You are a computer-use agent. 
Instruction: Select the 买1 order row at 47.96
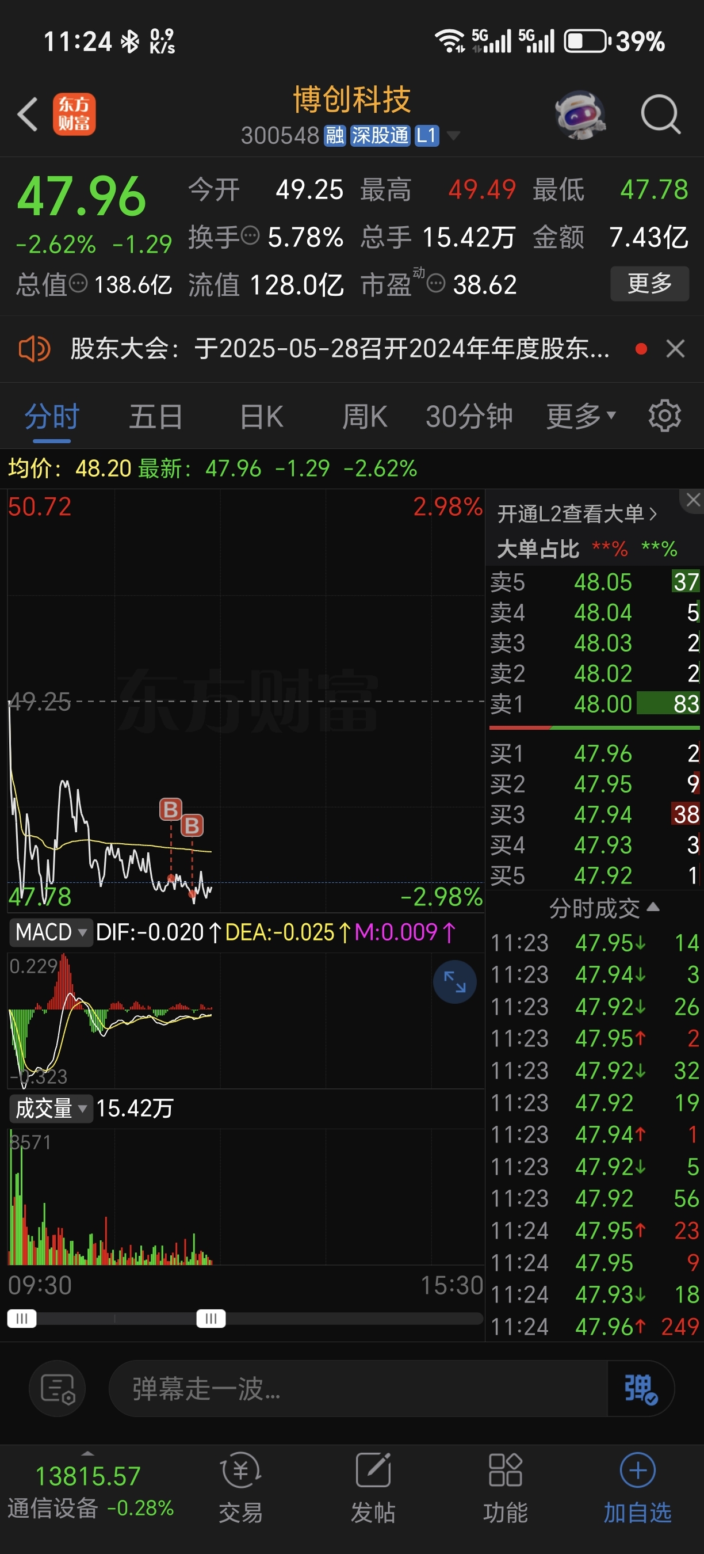tap(594, 753)
